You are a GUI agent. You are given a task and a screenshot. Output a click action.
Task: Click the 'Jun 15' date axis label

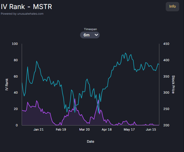pyautogui.click(x=151, y=129)
